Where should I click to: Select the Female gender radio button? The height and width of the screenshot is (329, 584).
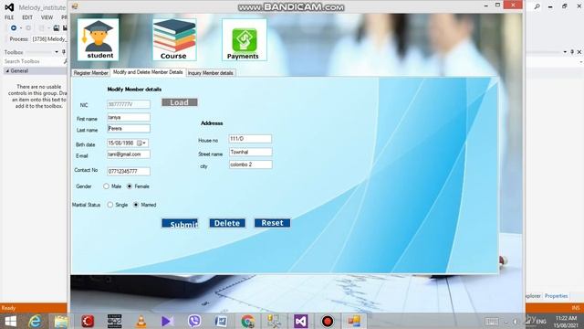130,186
